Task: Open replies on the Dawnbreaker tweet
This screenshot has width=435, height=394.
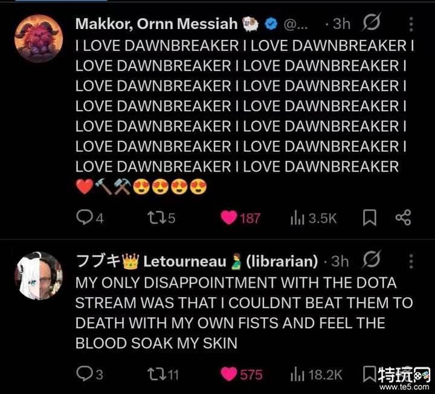Action: click(x=89, y=218)
